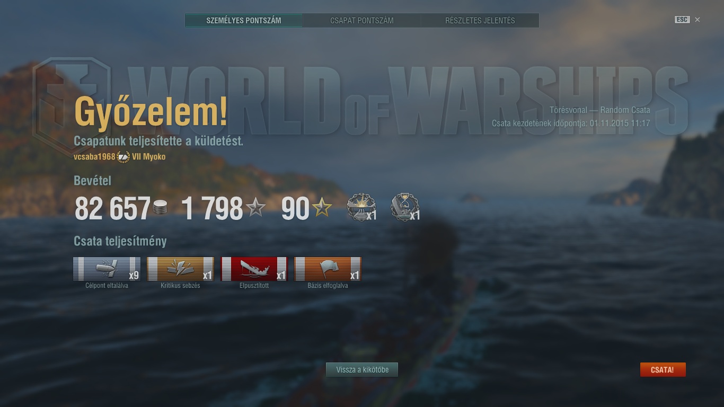Click the silver credits coin icon
The image size is (724, 407).
160,208
